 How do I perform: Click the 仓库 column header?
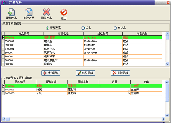(146, 82)
